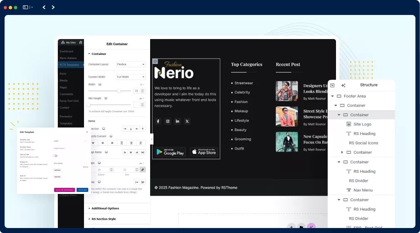Select Site Logo in Structure tree
Image resolution: width=420 pixels, height=233 pixels.
362,124
